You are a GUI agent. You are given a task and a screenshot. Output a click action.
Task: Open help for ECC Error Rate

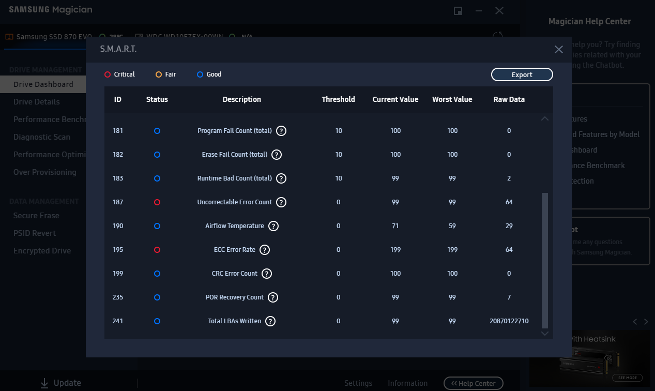[265, 250]
